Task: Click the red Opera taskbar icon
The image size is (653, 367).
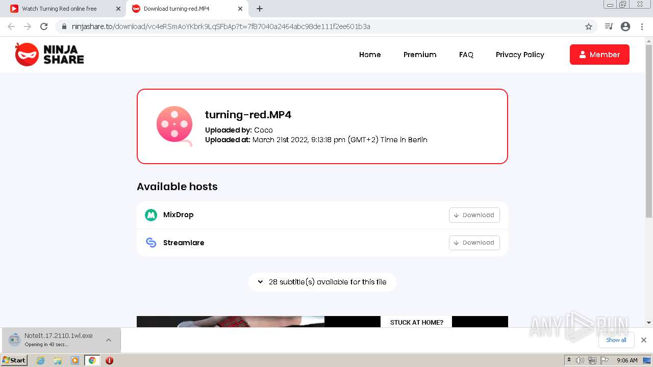Action: click(109, 360)
